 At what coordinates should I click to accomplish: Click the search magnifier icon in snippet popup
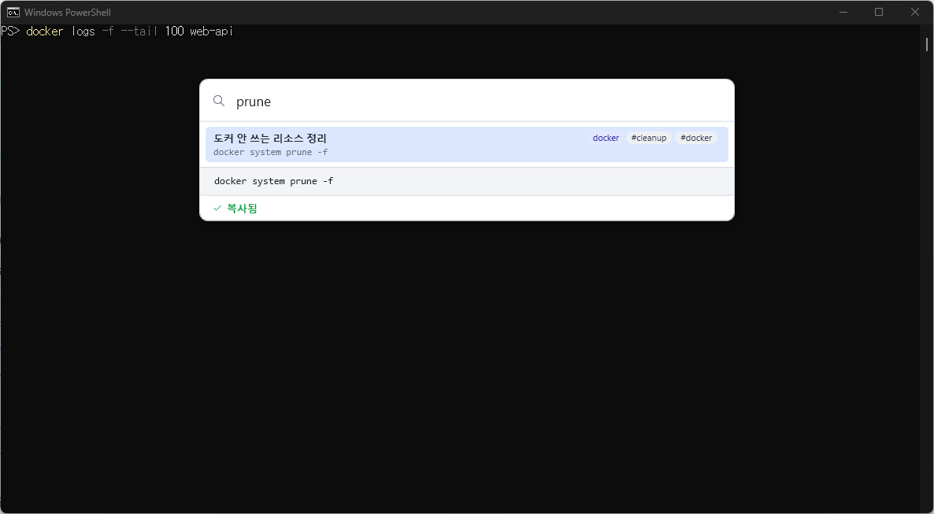click(x=219, y=101)
